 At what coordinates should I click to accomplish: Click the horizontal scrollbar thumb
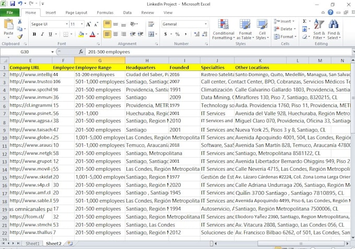[x=301, y=244]
